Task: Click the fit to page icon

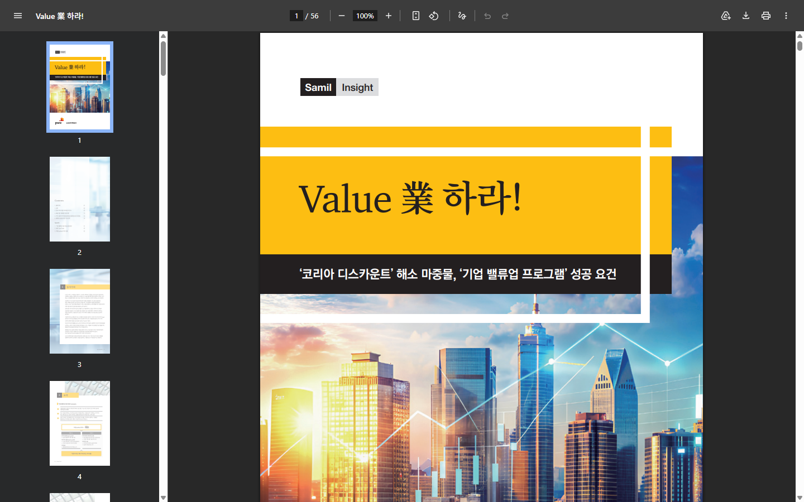Action: pyautogui.click(x=416, y=16)
